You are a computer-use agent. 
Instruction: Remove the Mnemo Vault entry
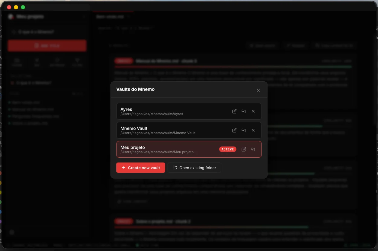pos(253,130)
